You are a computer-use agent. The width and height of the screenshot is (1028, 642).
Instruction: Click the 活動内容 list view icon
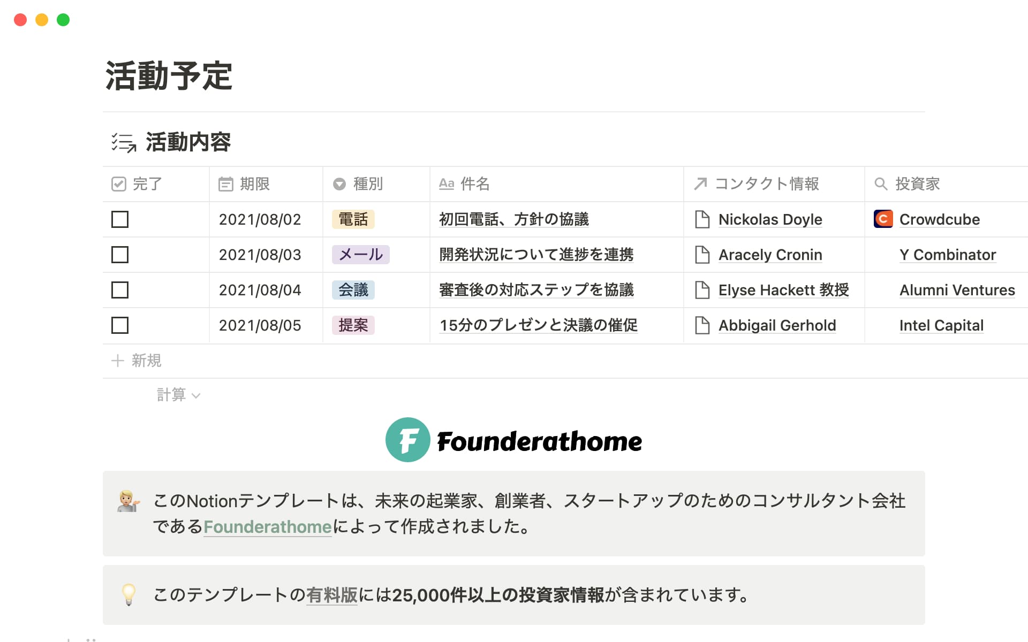(x=124, y=143)
